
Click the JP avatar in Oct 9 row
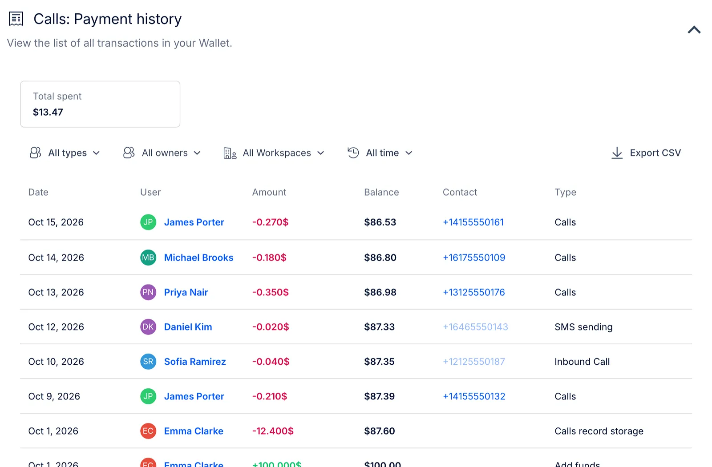pyautogui.click(x=148, y=397)
